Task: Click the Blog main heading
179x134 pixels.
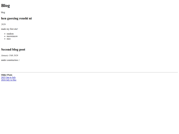Action: pos(6,6)
